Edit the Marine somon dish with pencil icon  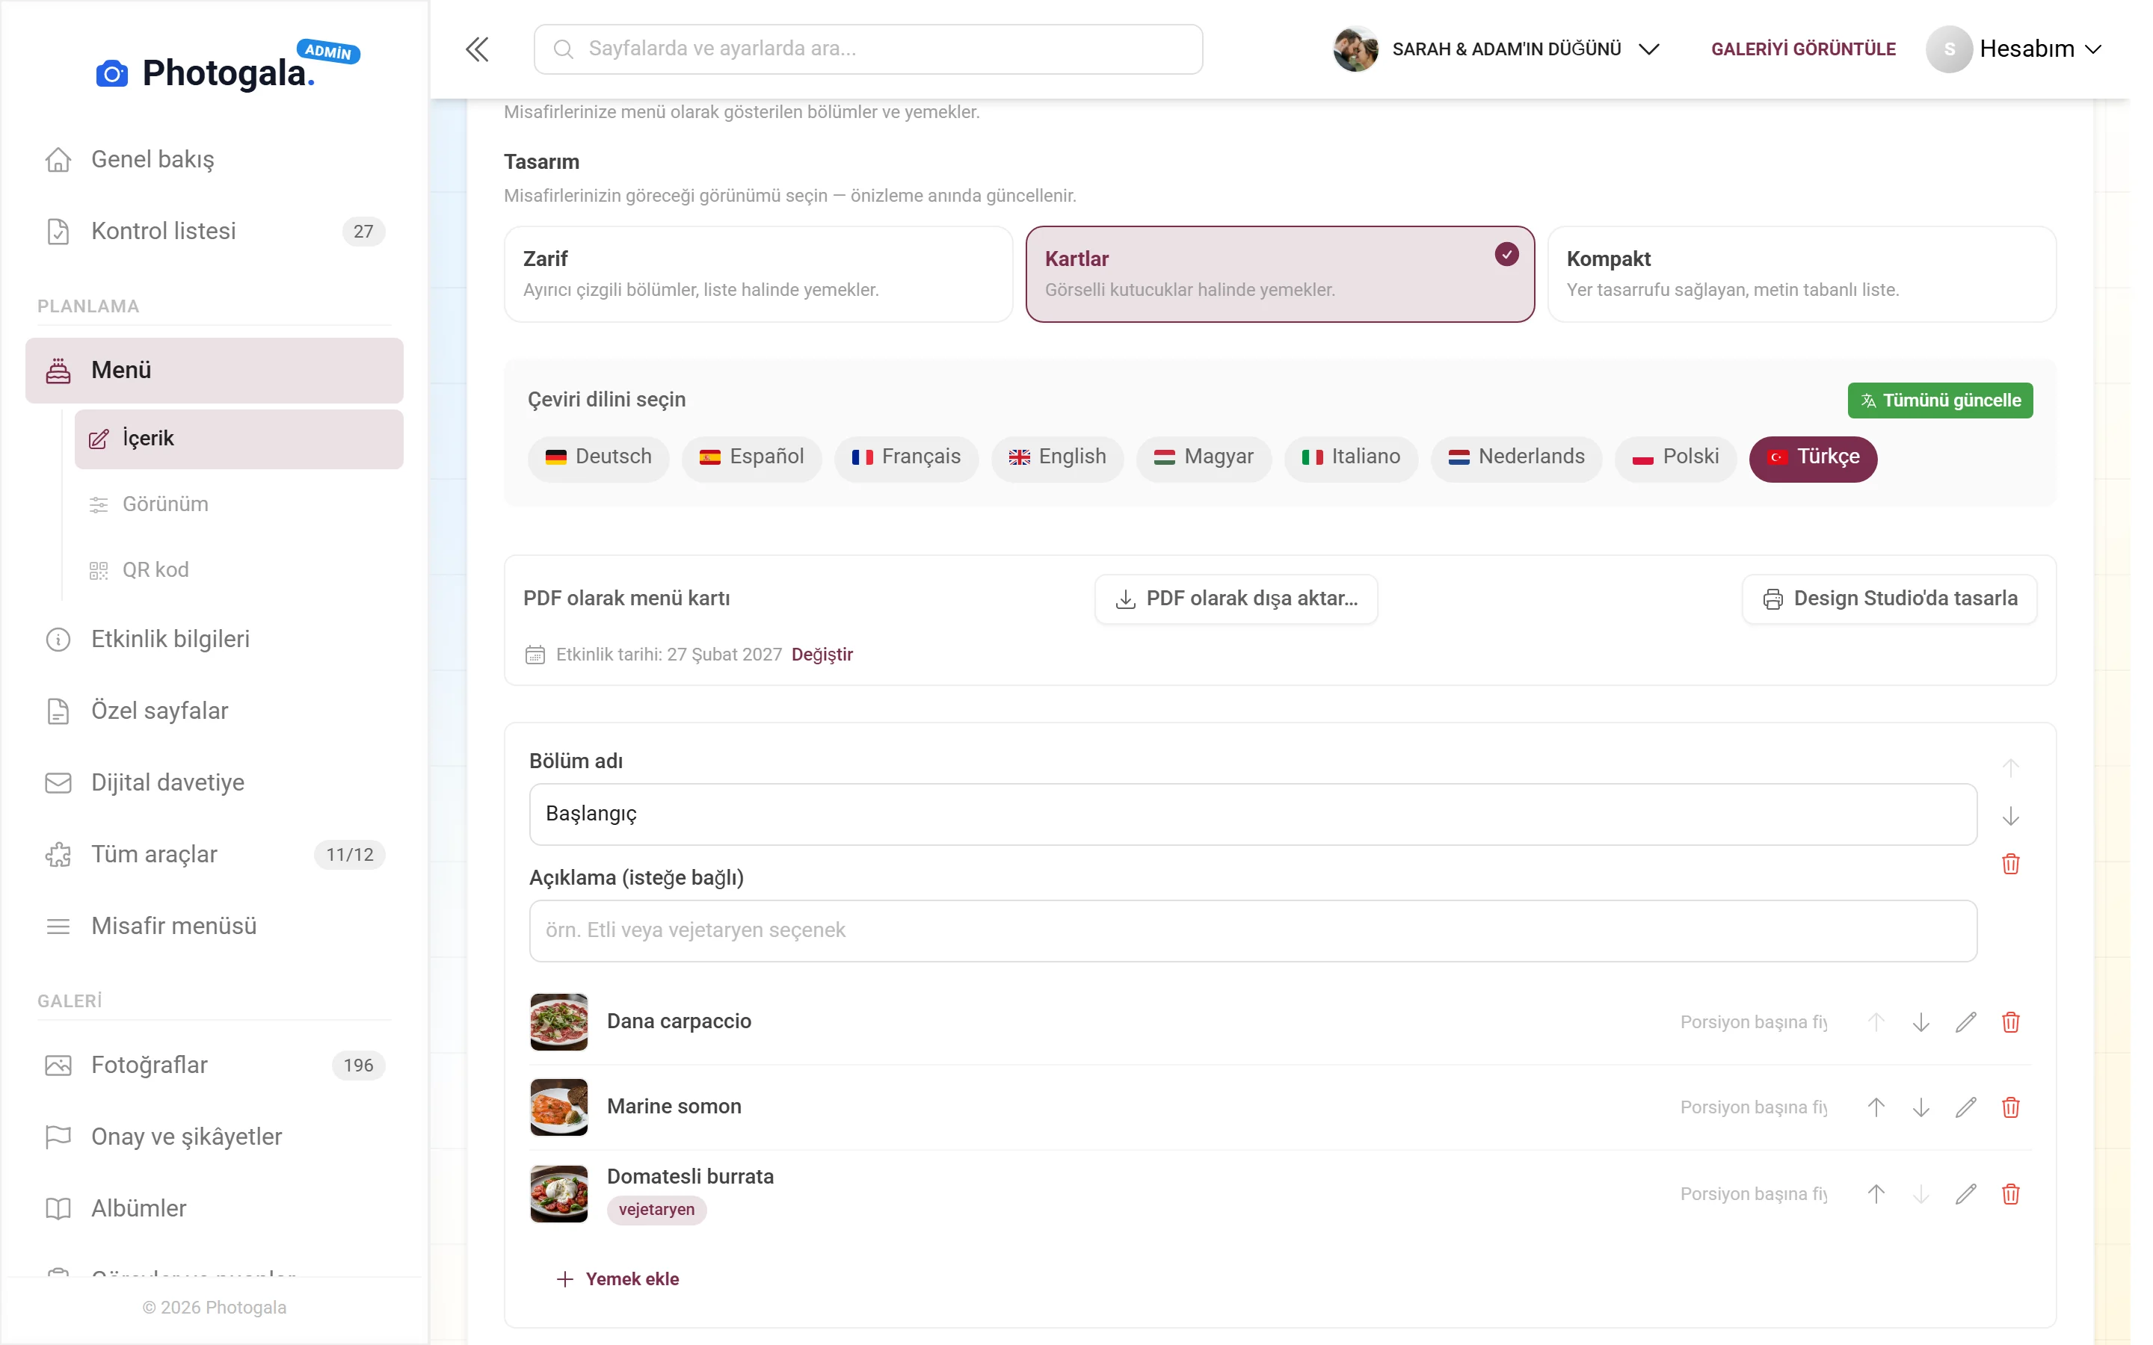click(1965, 1107)
